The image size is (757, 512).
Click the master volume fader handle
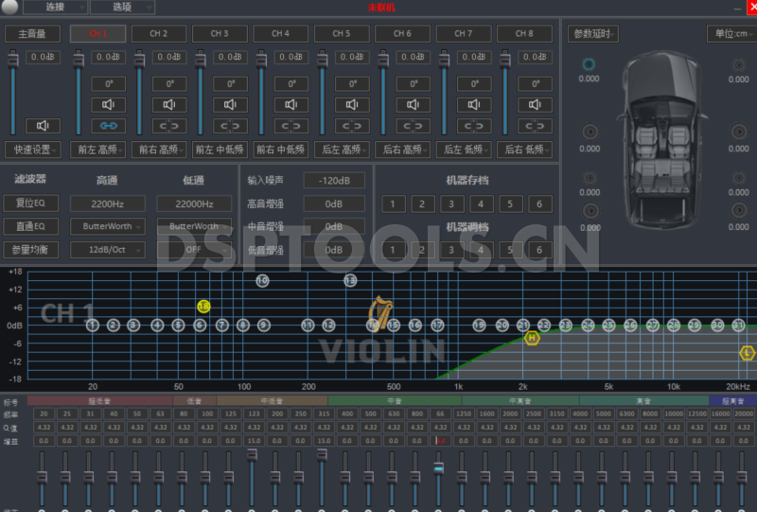tap(13, 61)
